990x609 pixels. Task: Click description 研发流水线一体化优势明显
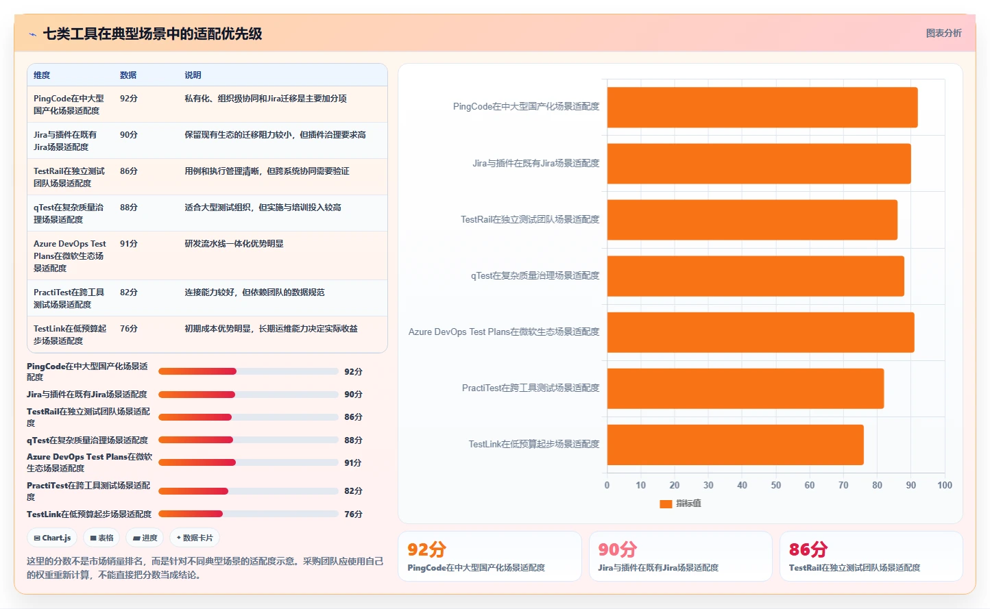[x=234, y=244]
